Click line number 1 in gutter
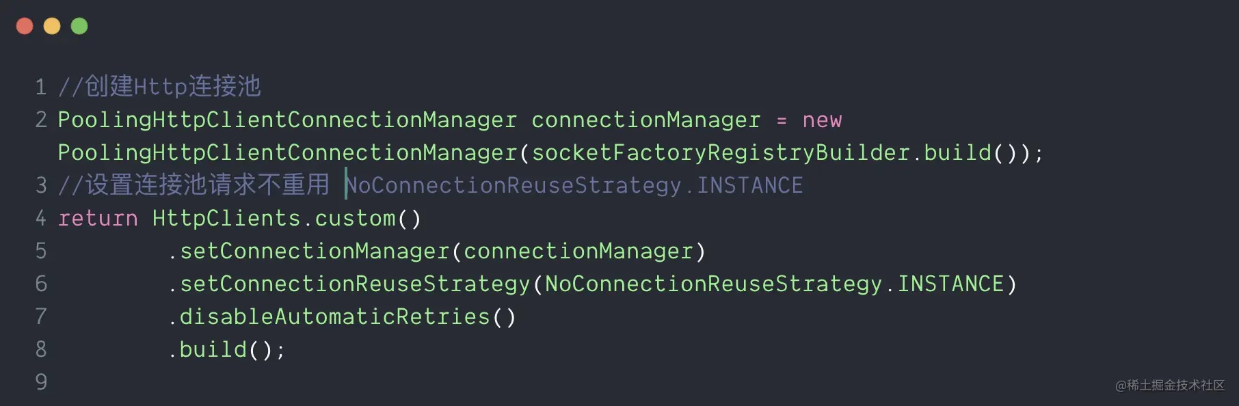The height and width of the screenshot is (406, 1239). click(41, 87)
